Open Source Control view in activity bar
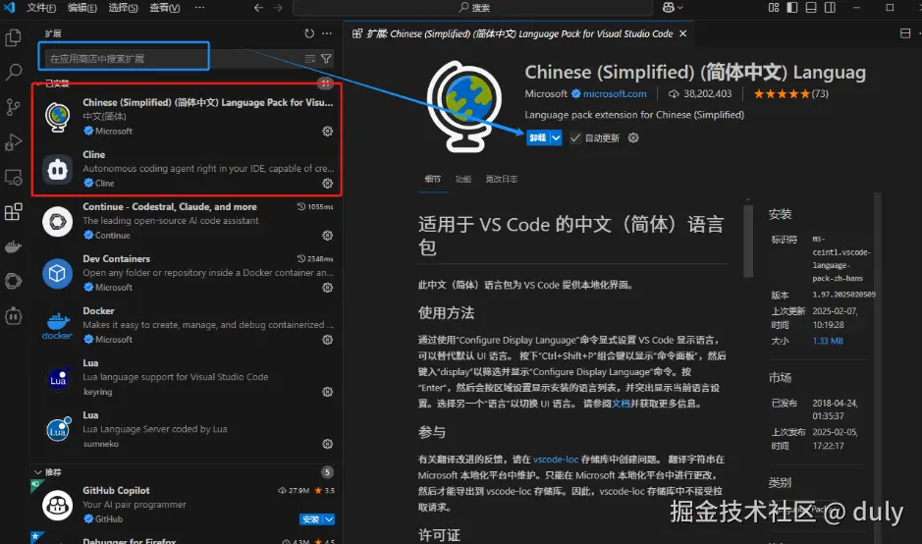 pyautogui.click(x=13, y=107)
